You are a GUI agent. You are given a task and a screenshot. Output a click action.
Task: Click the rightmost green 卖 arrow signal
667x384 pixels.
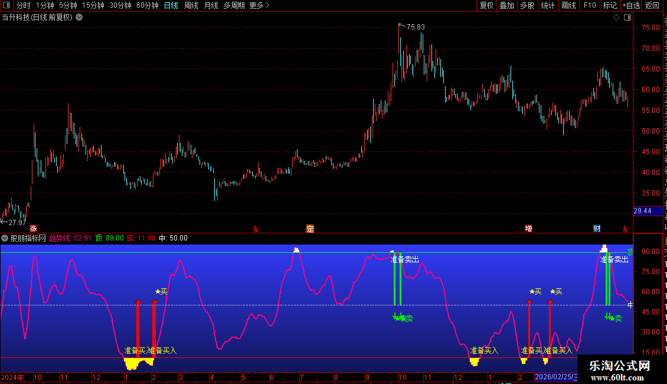pyautogui.click(x=613, y=318)
